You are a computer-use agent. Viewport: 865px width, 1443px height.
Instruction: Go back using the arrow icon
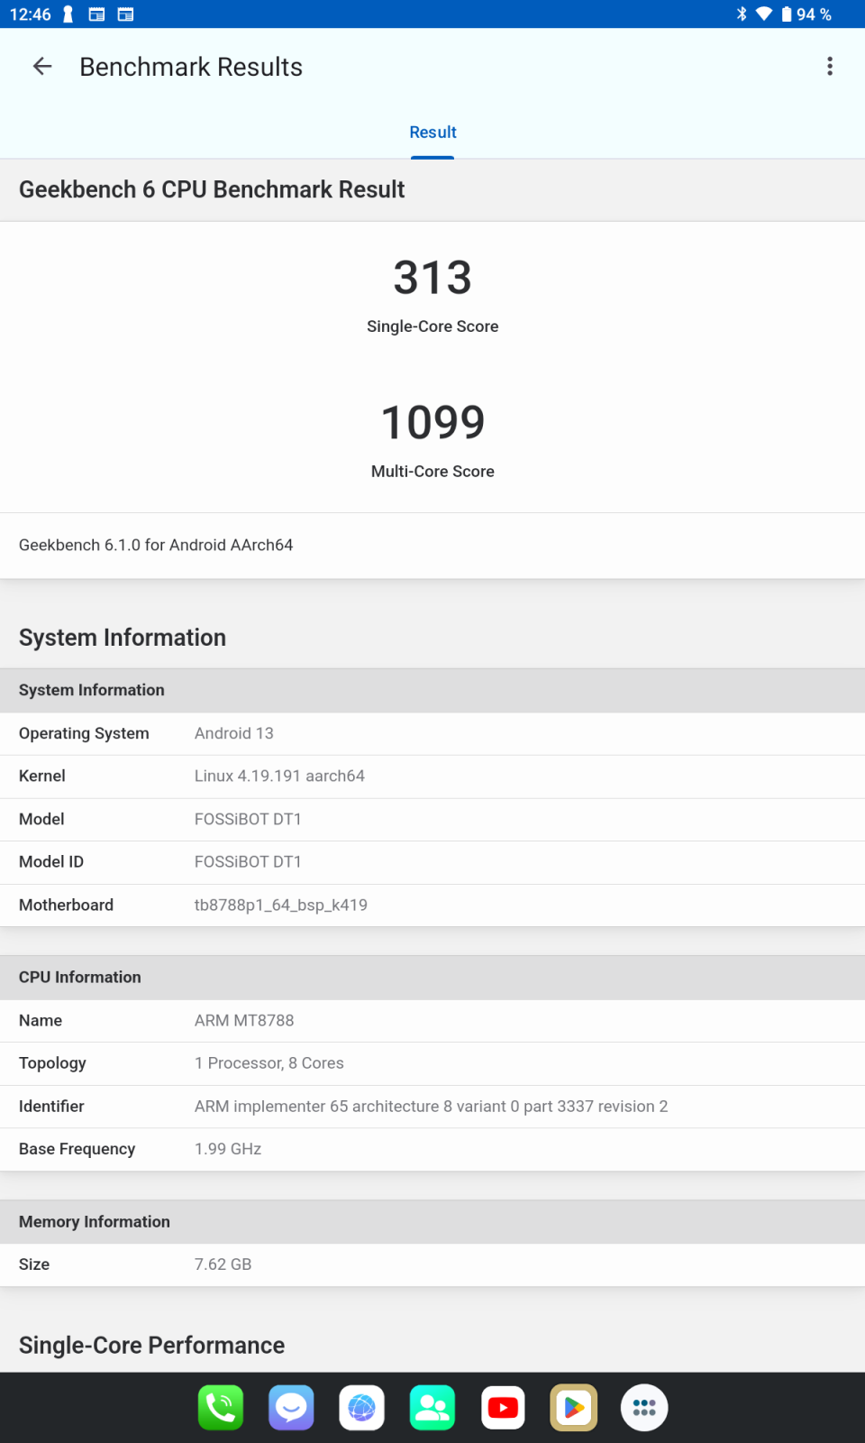coord(42,66)
